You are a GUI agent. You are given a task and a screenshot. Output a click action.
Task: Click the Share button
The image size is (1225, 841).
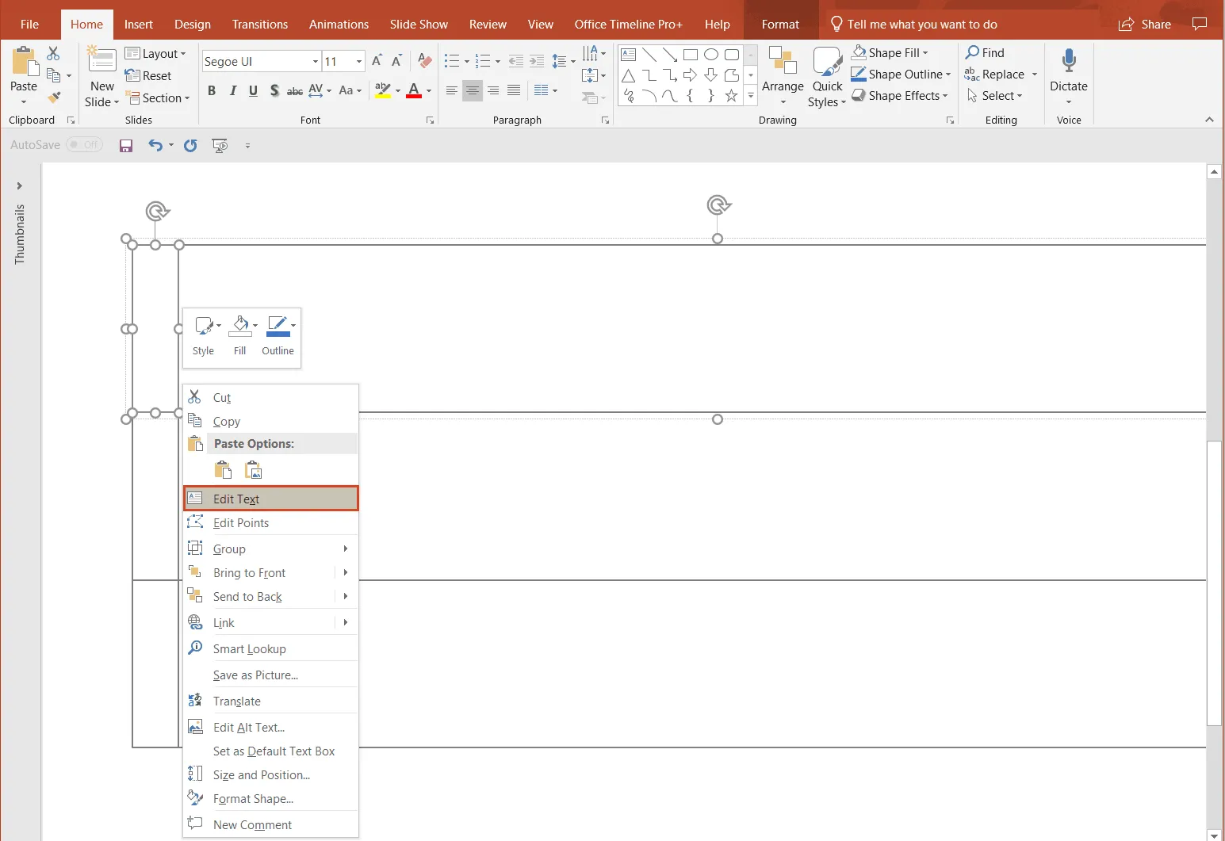[1144, 25]
